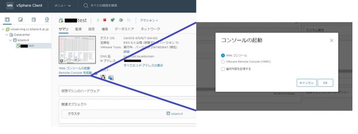Switch to the サマリ tab
This screenshot has height=134, width=358.
click(x=63, y=29)
